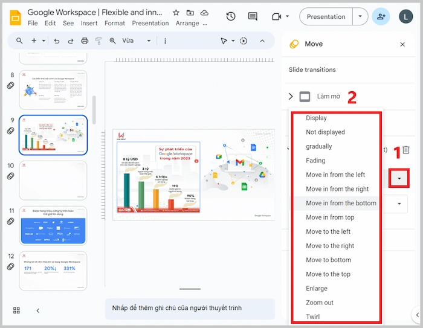Open the Presentation button dropdown arrow
Viewport: 423px width, 328px height.
tap(360, 16)
